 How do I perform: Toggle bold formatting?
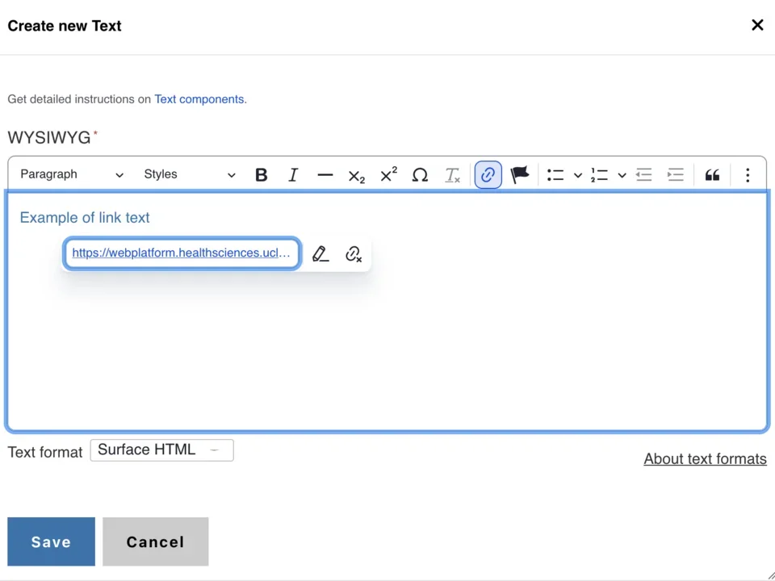(261, 174)
